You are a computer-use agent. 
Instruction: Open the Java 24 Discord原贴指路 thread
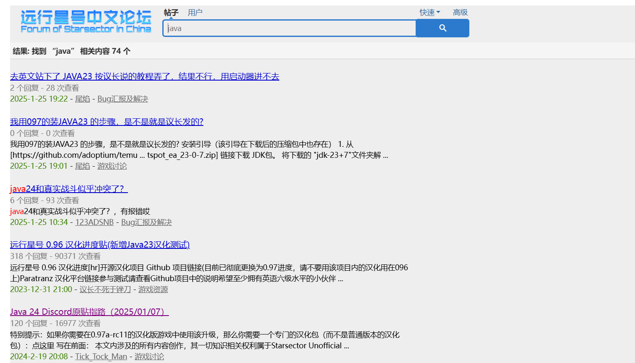[89, 312]
